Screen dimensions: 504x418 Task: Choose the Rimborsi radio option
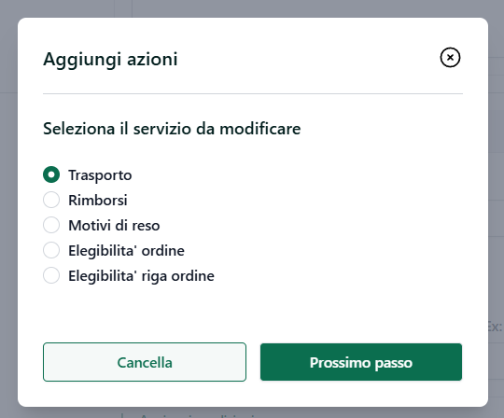click(51, 200)
